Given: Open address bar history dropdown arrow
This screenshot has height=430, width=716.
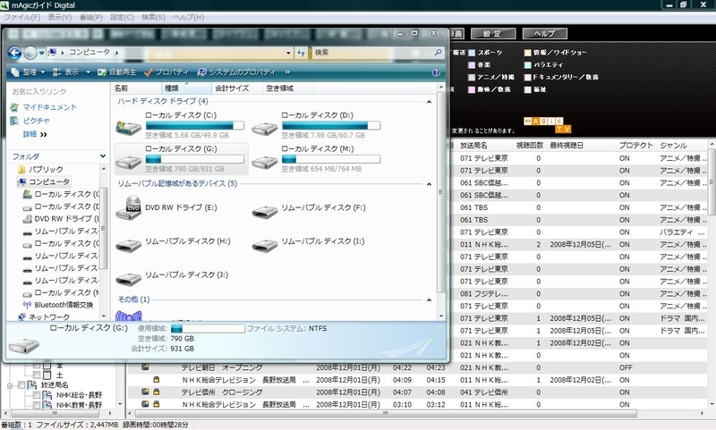Looking at the screenshot, I should coord(288,53).
